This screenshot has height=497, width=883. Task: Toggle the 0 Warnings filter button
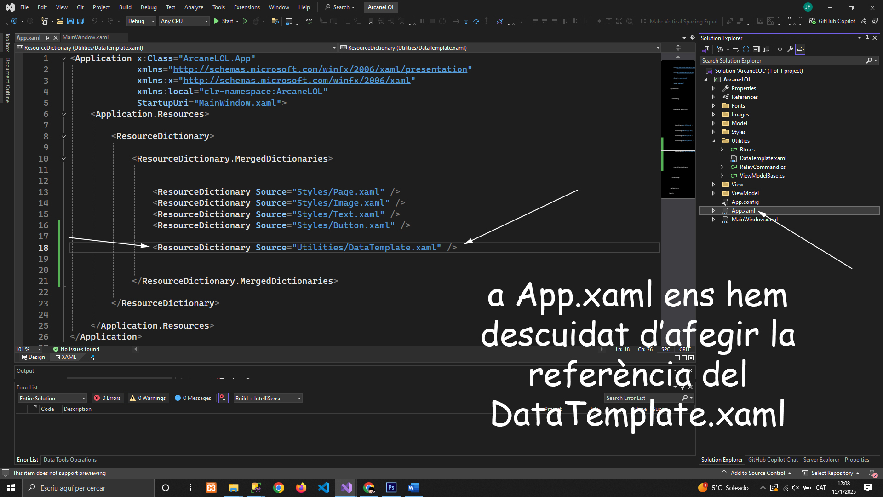coord(149,398)
